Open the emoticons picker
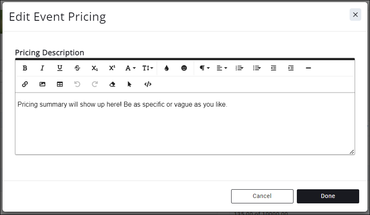This screenshot has width=370, height=215. pyautogui.click(x=184, y=68)
